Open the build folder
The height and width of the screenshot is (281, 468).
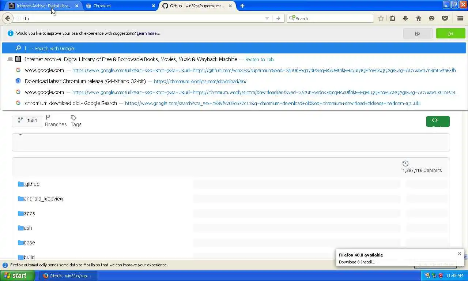point(29,257)
